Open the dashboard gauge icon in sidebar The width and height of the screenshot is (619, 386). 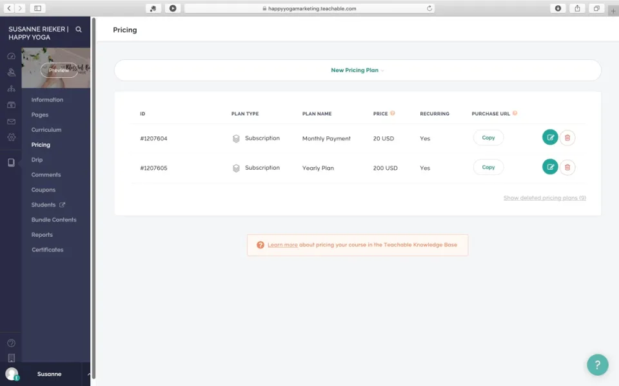11,56
